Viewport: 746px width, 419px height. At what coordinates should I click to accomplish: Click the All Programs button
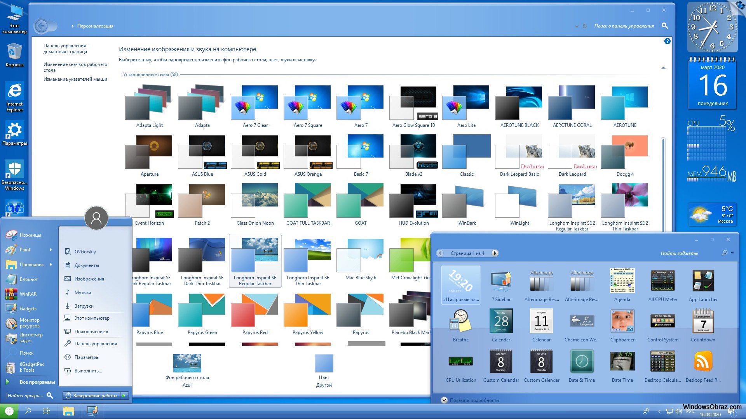(x=37, y=382)
